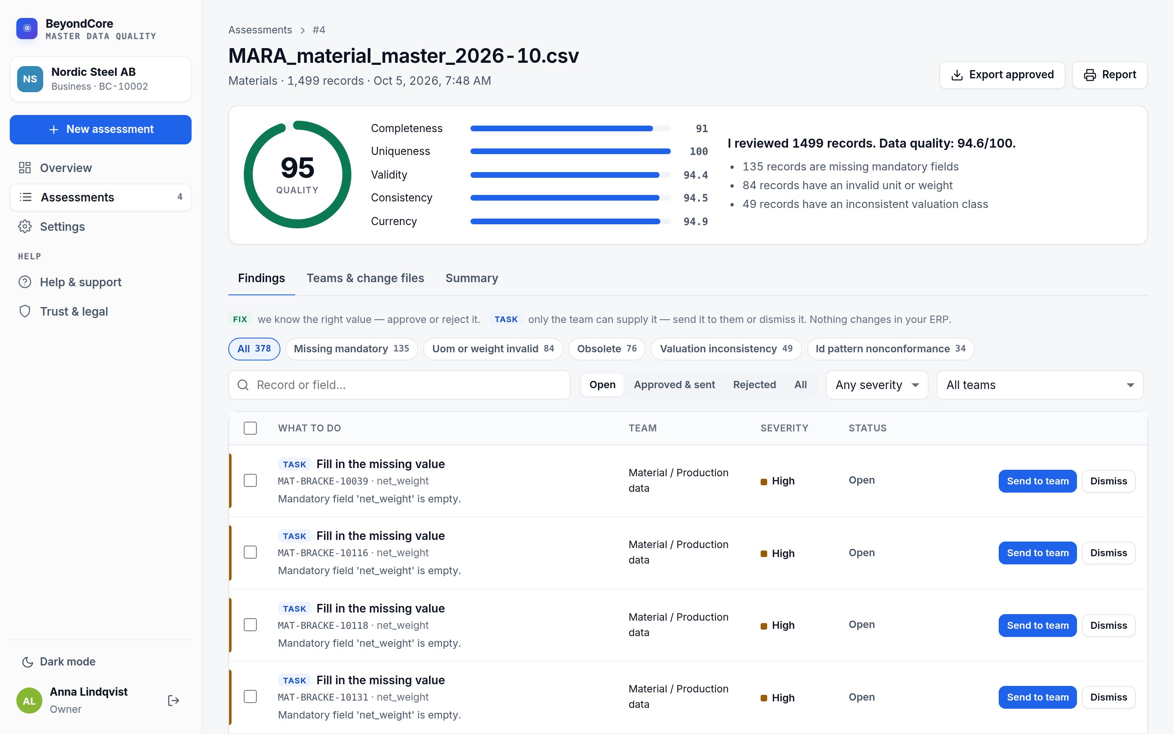Click the sign-out icon beside Anna Lindqvist
This screenshot has height=734, width=1174.
173,701
